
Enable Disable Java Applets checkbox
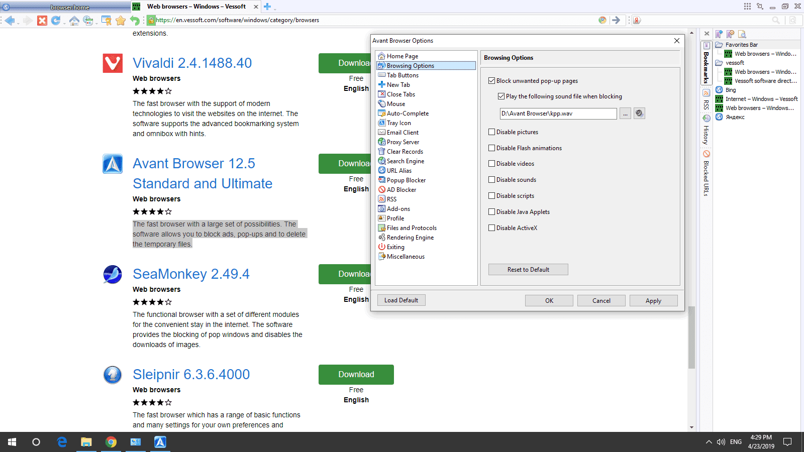tap(492, 211)
